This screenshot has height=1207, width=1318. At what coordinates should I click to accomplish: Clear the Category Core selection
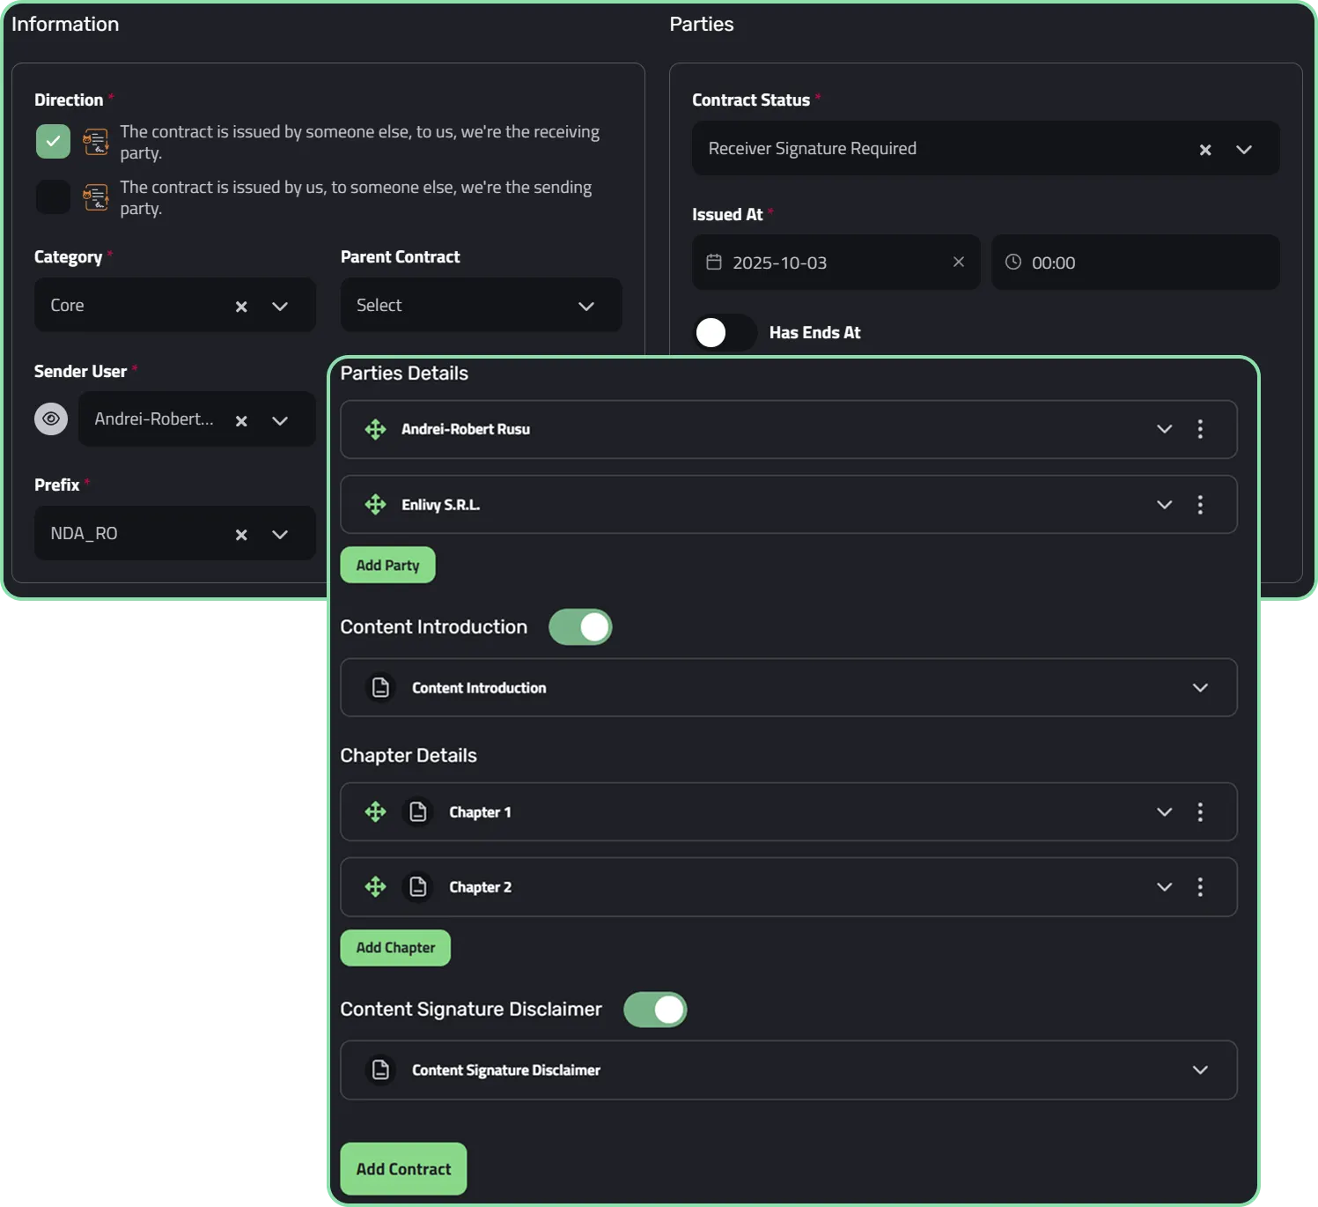click(241, 307)
